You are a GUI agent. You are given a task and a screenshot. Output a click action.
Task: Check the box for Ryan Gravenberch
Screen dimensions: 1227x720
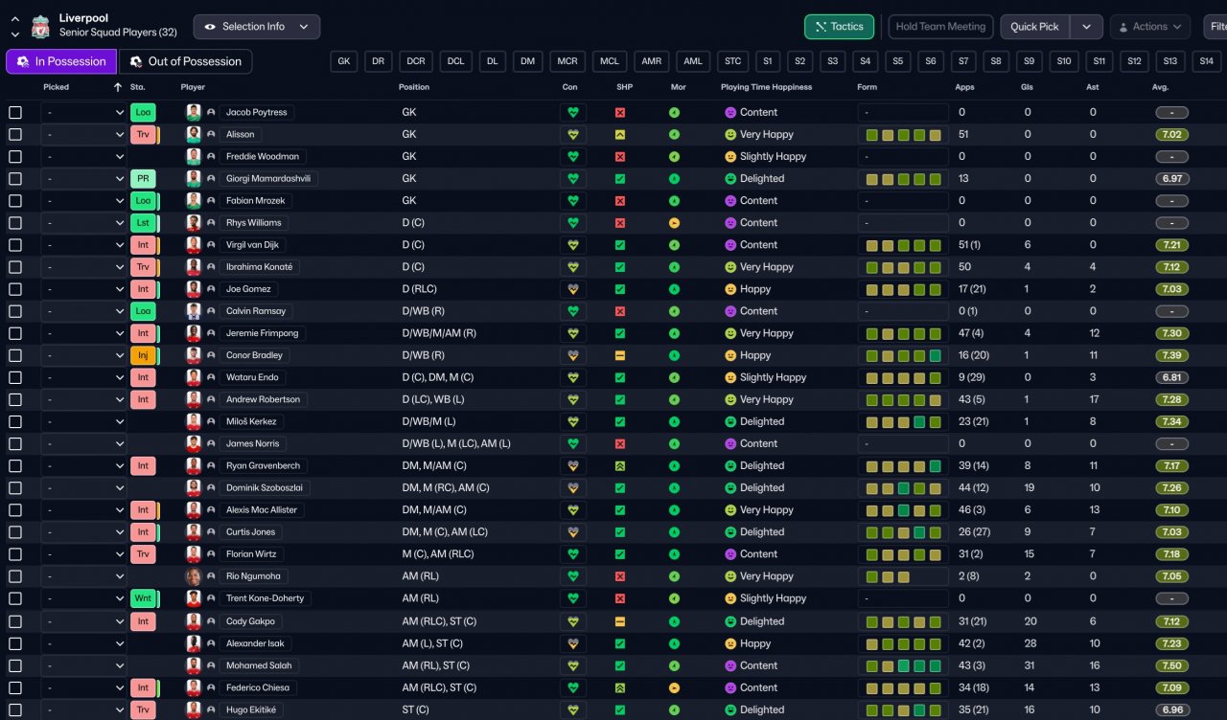tap(15, 466)
